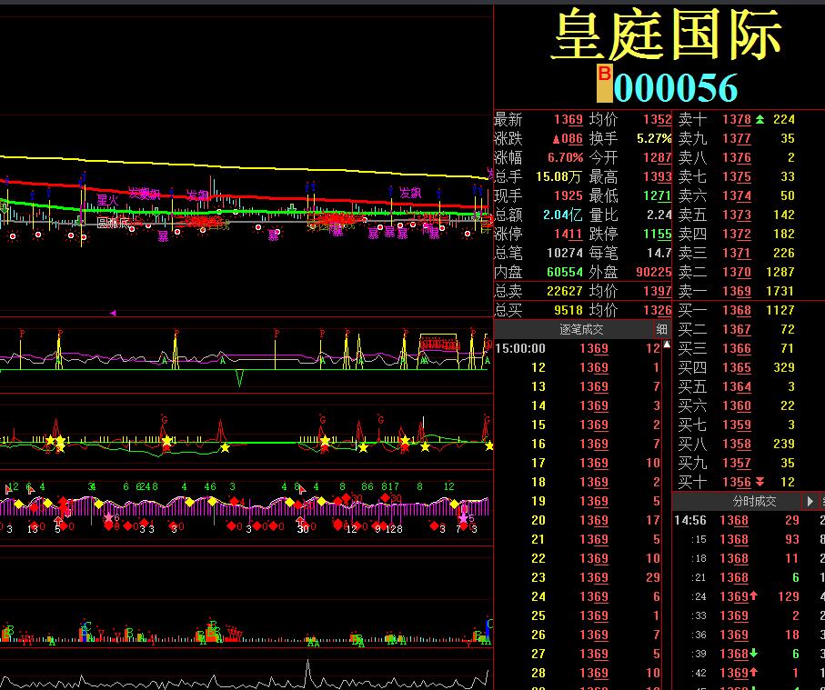The image size is (825, 690).
Task: Click the 今开 value 1287
Action: [x=657, y=158]
